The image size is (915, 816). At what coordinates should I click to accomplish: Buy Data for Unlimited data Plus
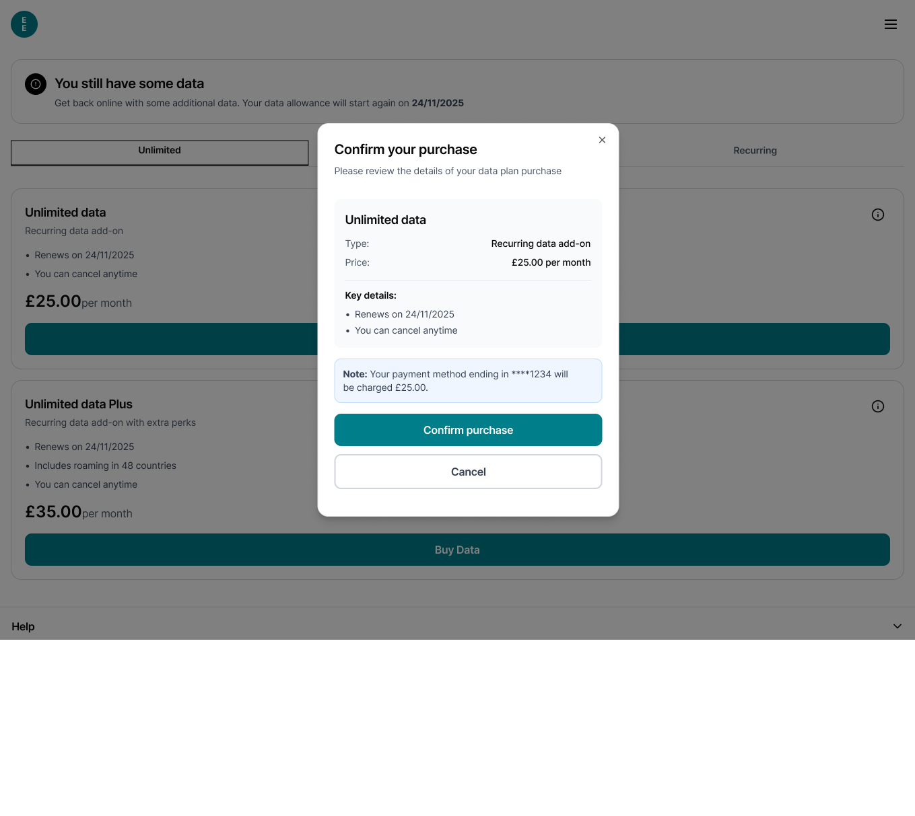click(457, 550)
